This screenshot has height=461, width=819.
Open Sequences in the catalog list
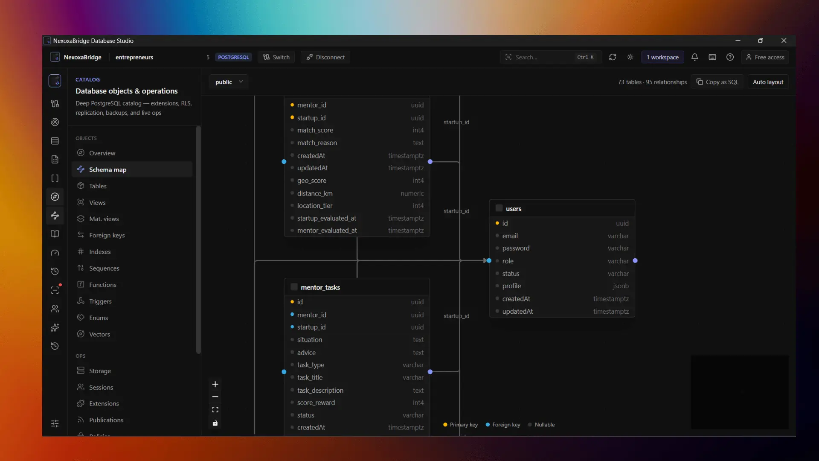(x=132, y=268)
